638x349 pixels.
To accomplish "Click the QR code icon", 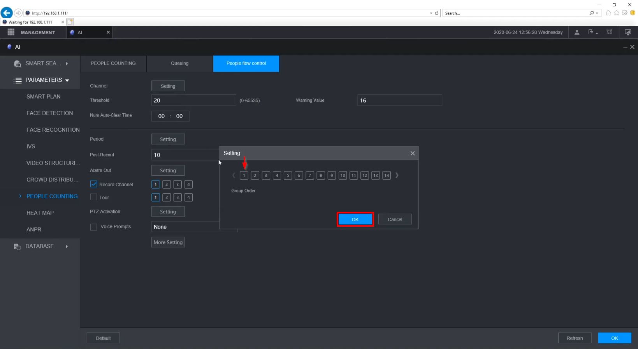I will tap(609, 32).
